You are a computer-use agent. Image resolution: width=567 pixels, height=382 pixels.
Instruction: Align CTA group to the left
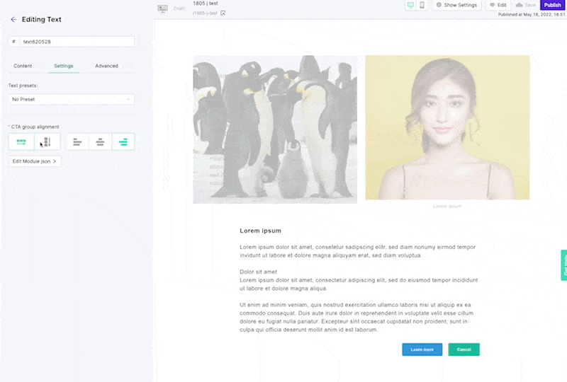click(x=77, y=142)
